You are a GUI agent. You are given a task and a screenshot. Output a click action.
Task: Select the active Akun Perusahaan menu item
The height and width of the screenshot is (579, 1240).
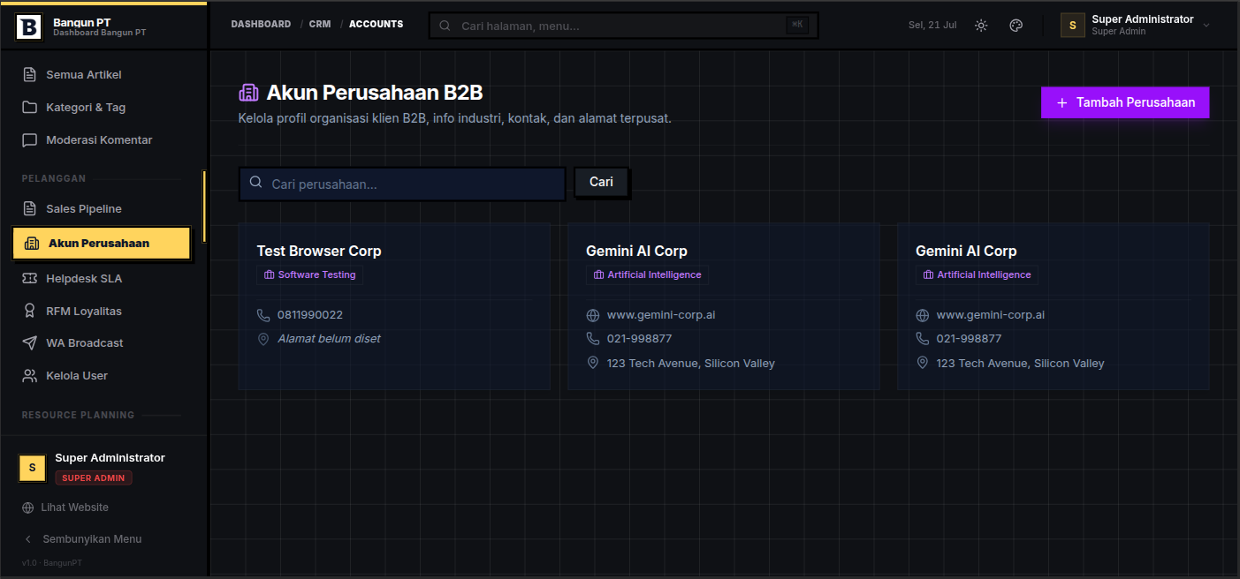[102, 244]
